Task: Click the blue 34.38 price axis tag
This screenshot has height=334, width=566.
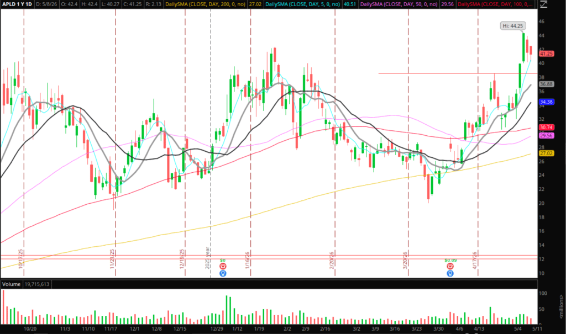Action: 546,102
